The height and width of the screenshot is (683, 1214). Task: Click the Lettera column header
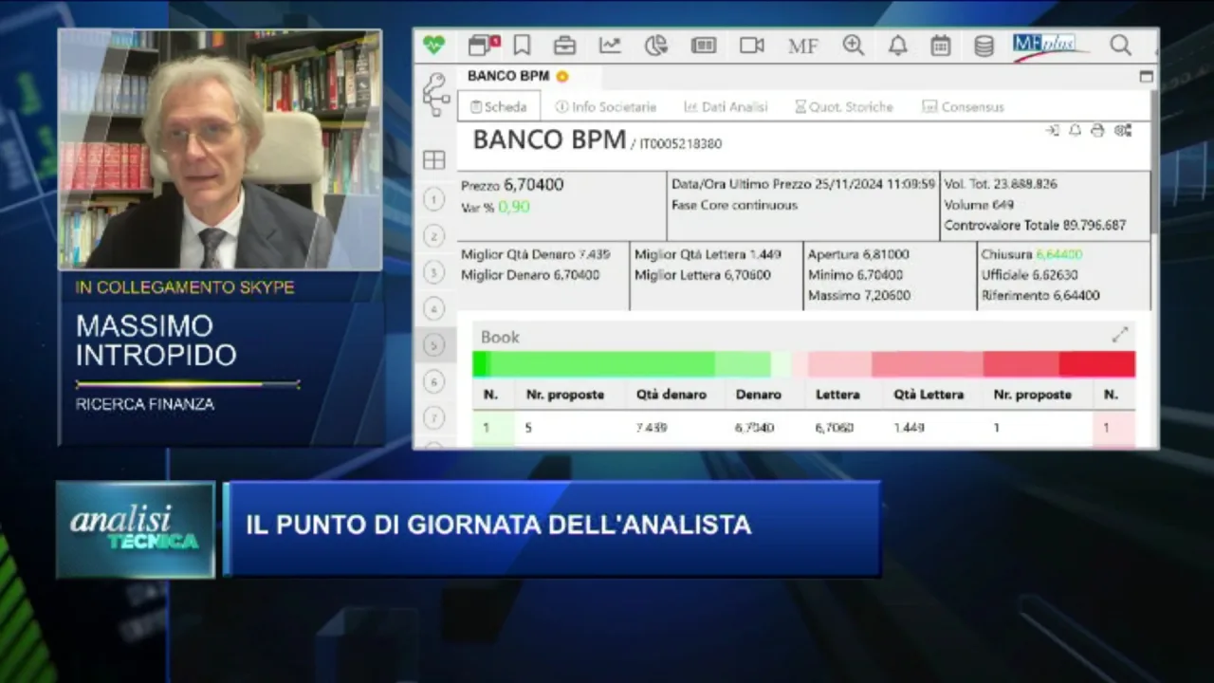[x=837, y=395]
